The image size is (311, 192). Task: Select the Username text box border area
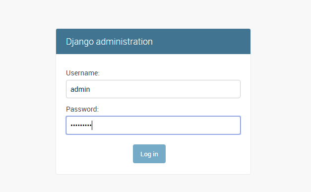(x=153, y=80)
